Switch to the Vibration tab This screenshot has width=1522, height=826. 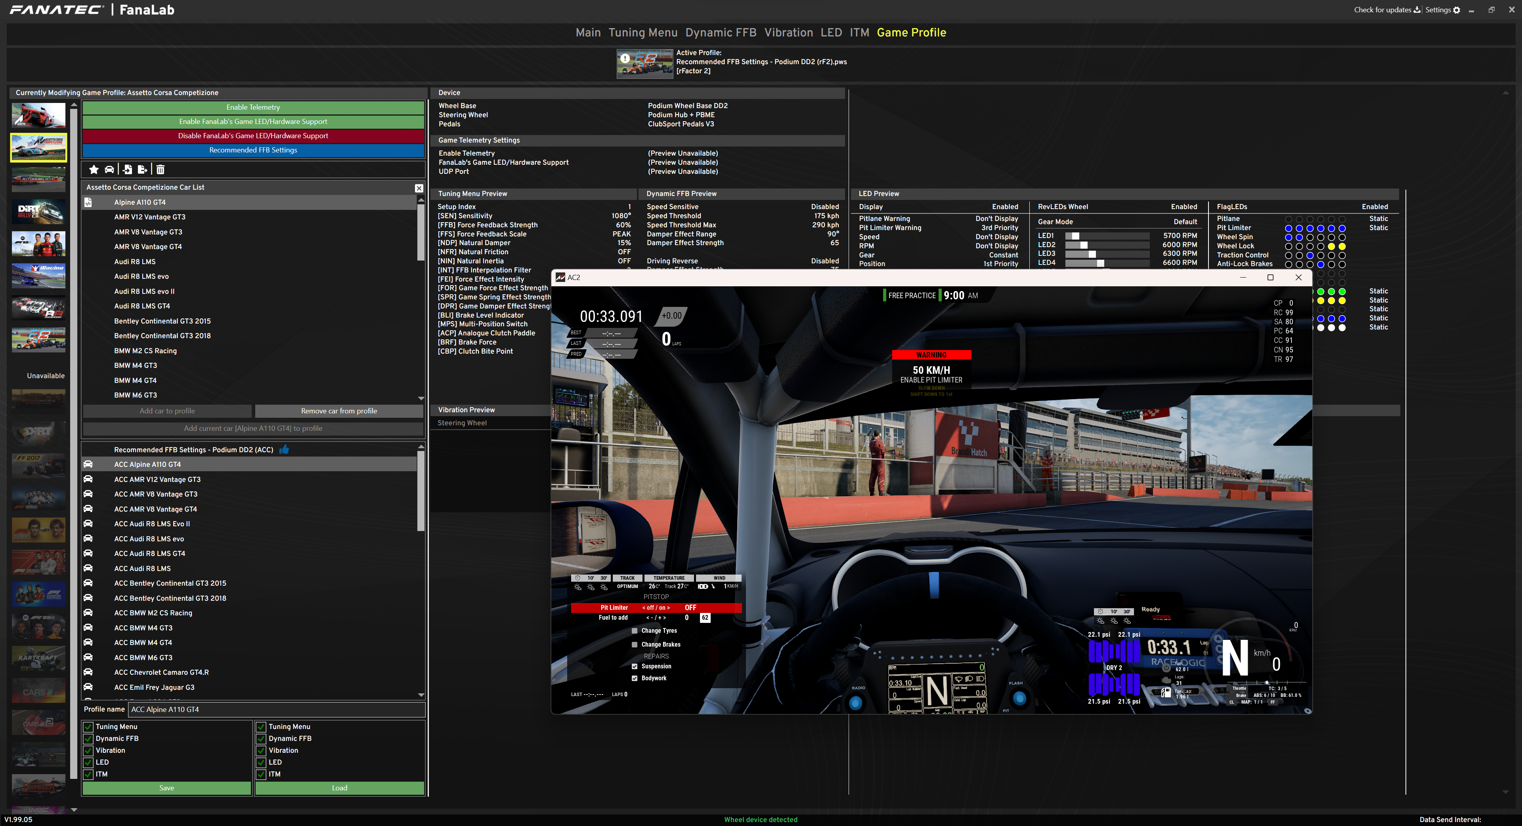788,32
